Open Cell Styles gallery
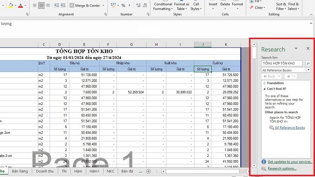Viewport: 315px width, 177px height. (196, 6)
